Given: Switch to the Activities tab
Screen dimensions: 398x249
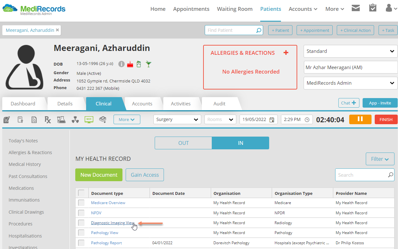Looking at the screenshot, I should pos(181,103).
